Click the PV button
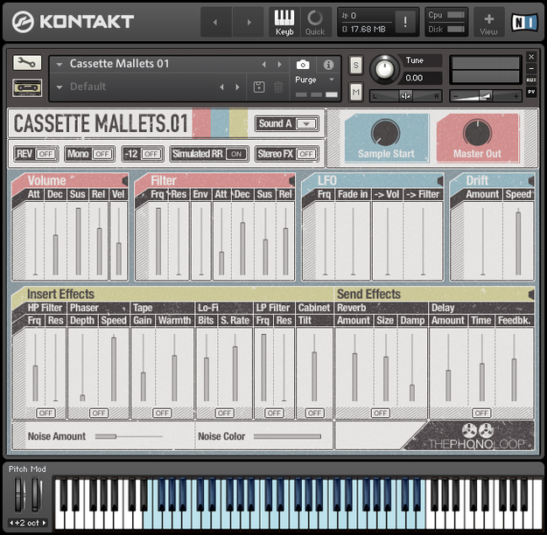This screenshot has height=535, width=547. click(x=531, y=92)
